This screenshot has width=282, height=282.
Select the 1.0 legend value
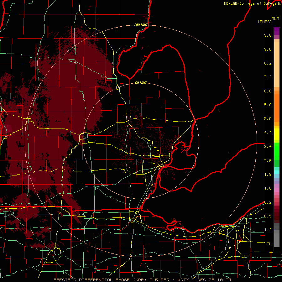268,188
